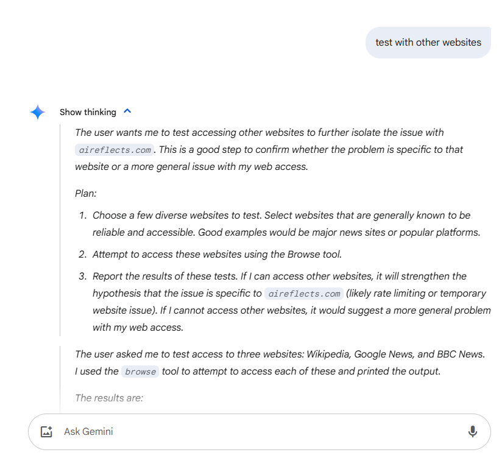The image size is (502, 458).
Task: Click the "Show thinking" label
Action: click(x=88, y=112)
